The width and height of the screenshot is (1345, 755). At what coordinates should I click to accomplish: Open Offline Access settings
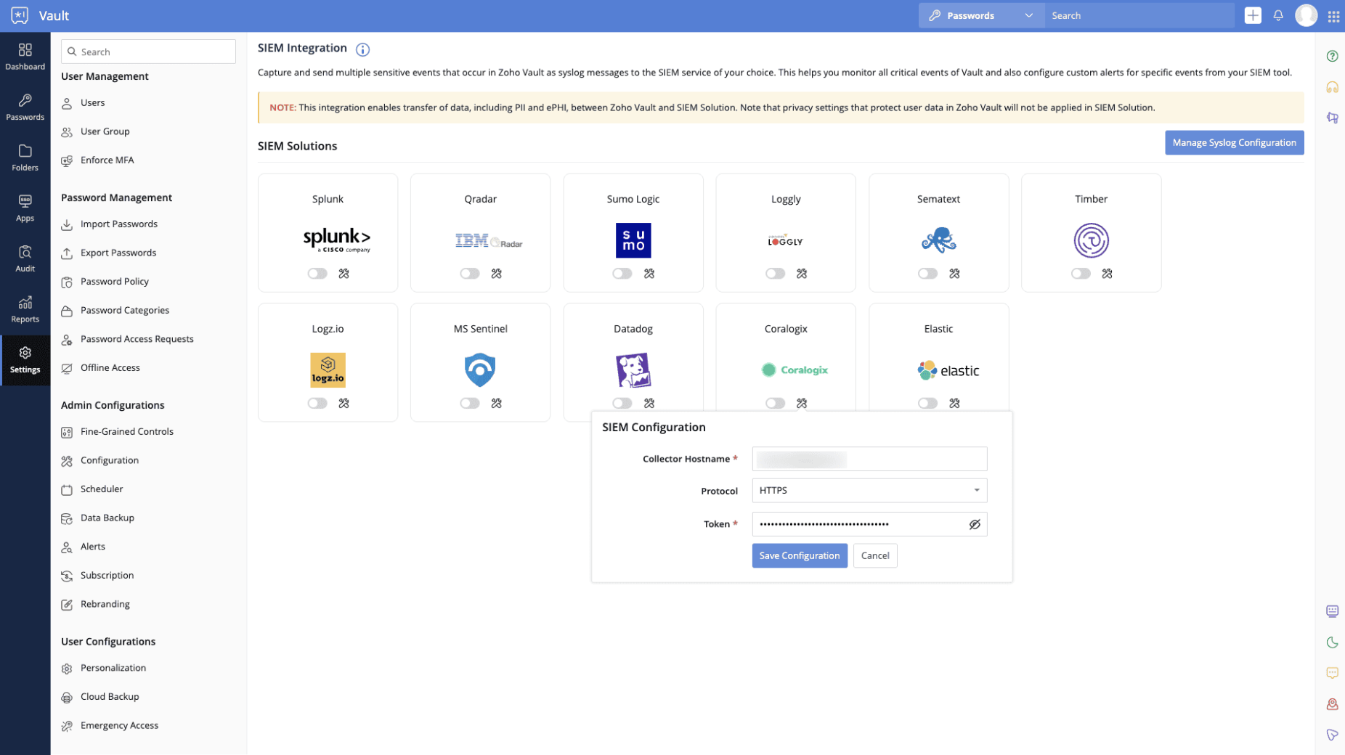click(110, 368)
